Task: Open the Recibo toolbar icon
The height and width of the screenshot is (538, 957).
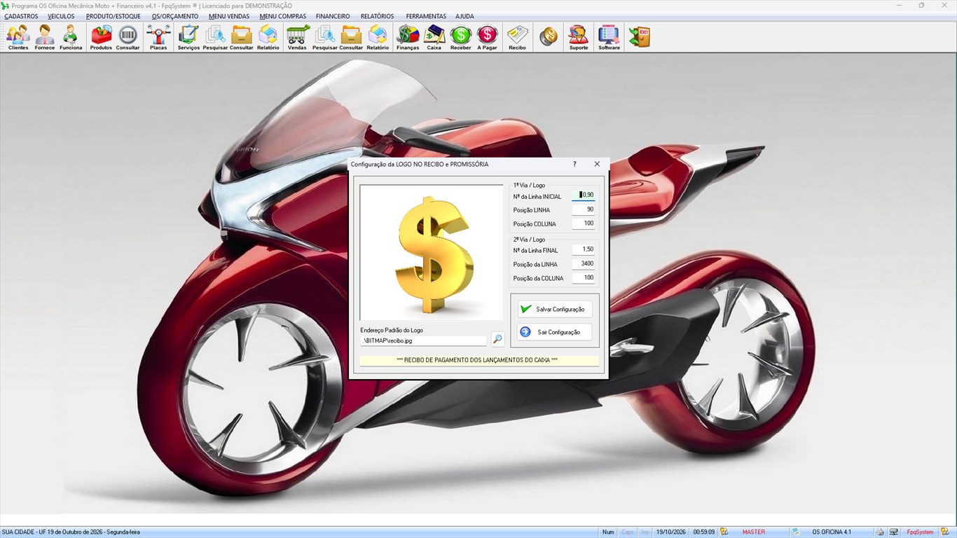Action: 518,37
